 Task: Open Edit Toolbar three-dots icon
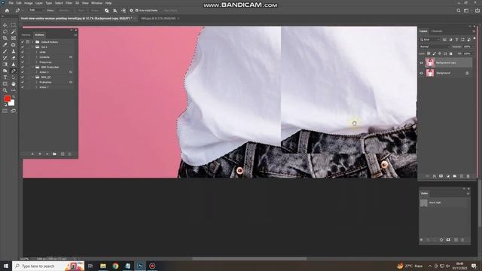[x=14, y=90]
